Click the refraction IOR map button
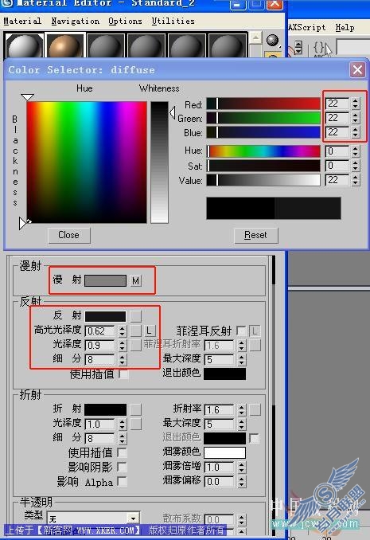This screenshot has width=370, height=540. 255,409
